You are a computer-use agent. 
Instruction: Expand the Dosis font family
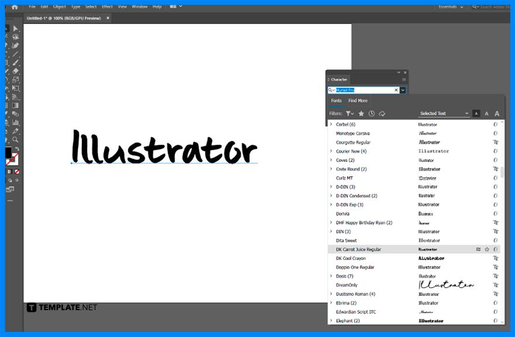[x=331, y=276]
